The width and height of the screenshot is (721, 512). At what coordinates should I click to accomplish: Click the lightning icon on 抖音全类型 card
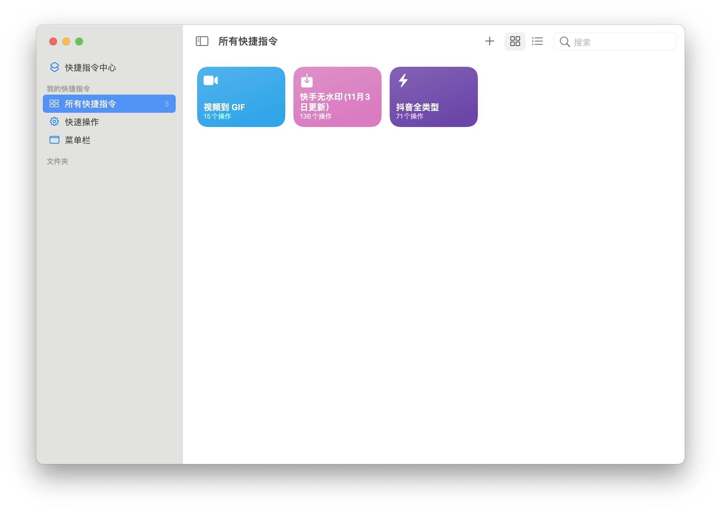403,80
